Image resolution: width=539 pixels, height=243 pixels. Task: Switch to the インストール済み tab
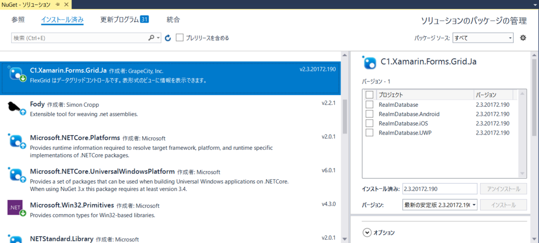(x=62, y=19)
